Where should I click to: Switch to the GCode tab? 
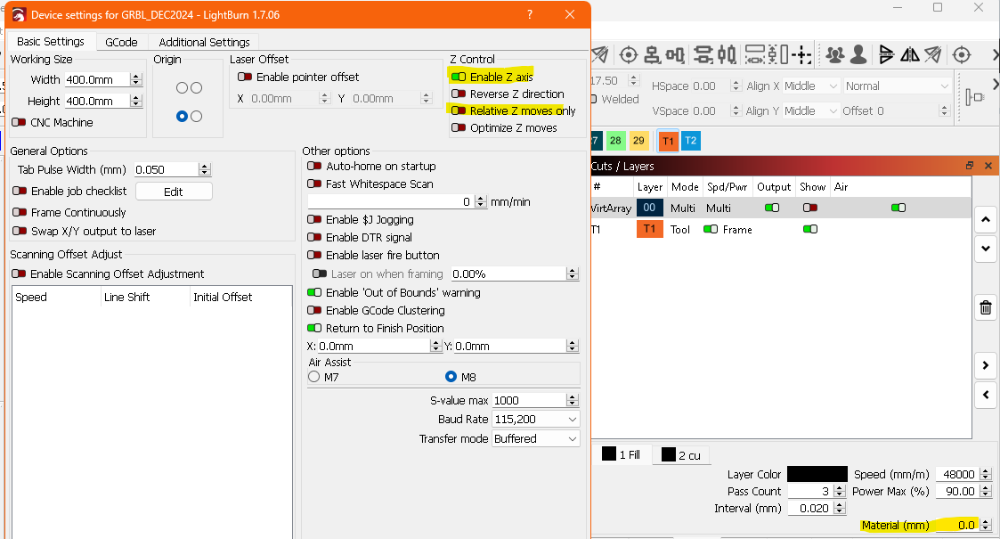pyautogui.click(x=121, y=42)
